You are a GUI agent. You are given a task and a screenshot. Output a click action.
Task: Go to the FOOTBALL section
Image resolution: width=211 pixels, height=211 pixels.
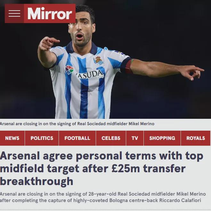click(x=77, y=138)
